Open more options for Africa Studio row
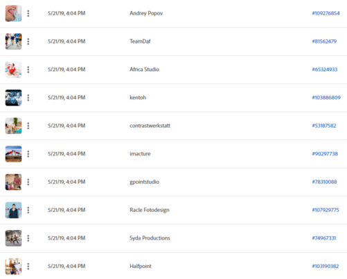This screenshot has height=279, width=347. (28, 70)
